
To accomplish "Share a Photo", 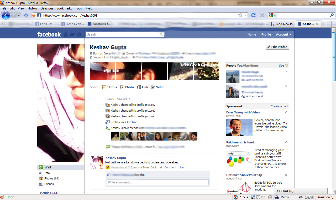I will point(127,87).
